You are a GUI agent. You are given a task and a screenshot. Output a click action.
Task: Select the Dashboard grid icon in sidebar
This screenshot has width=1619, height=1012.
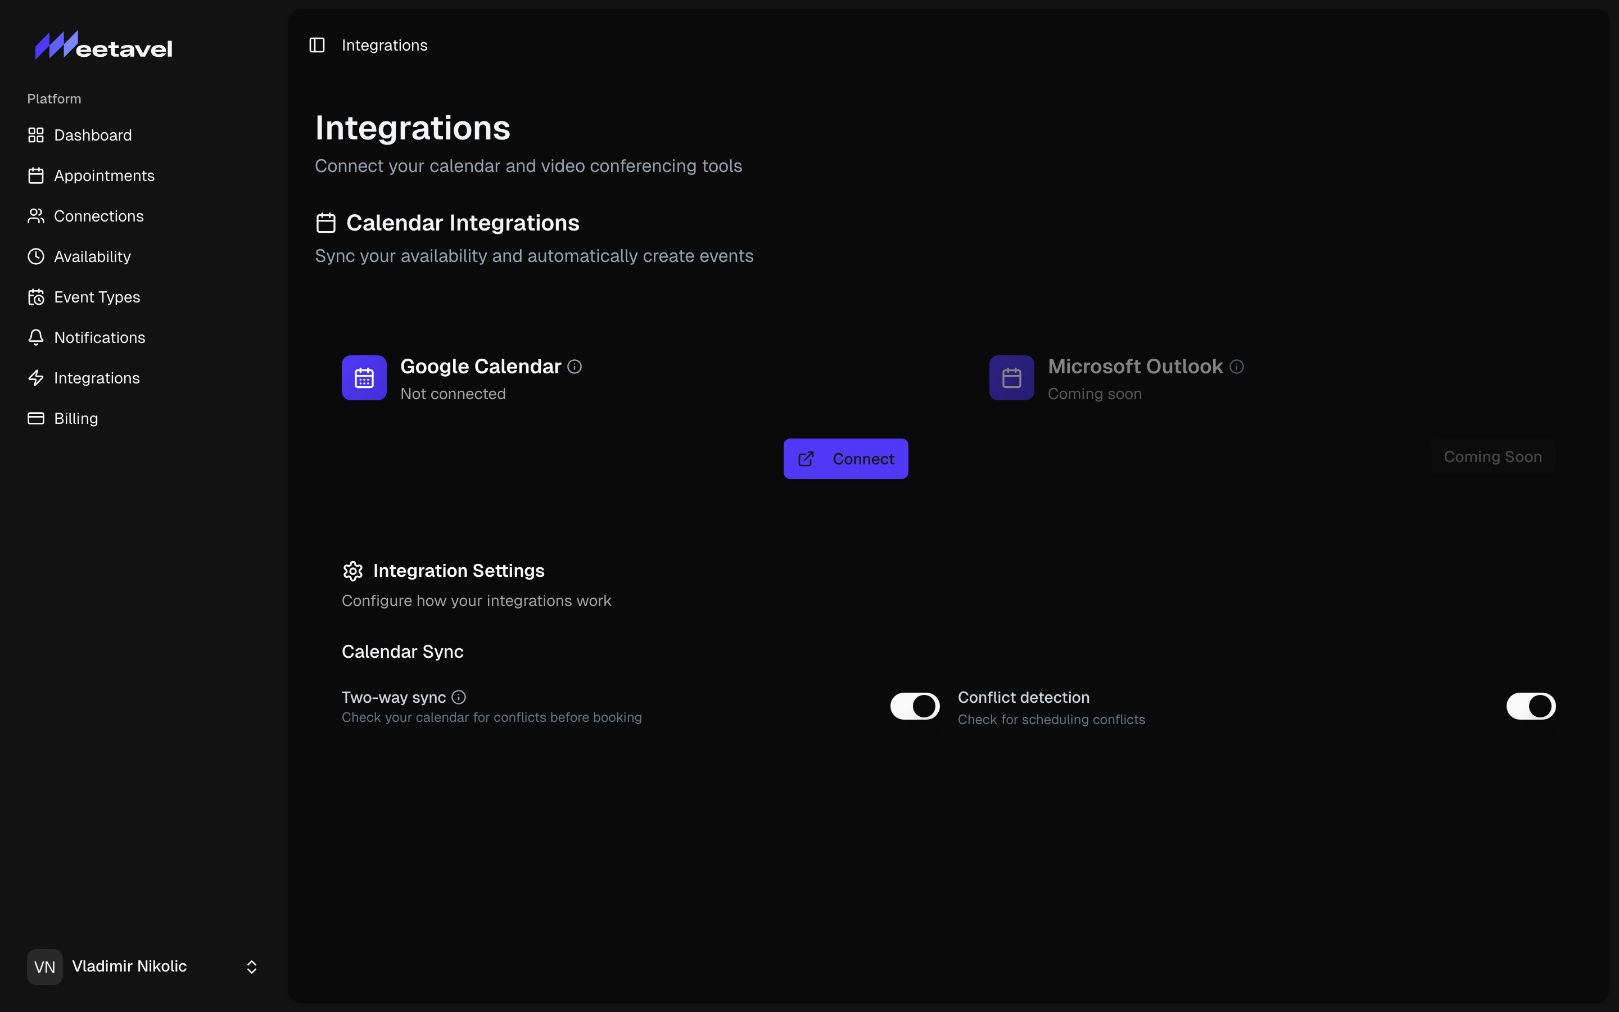[x=36, y=134]
